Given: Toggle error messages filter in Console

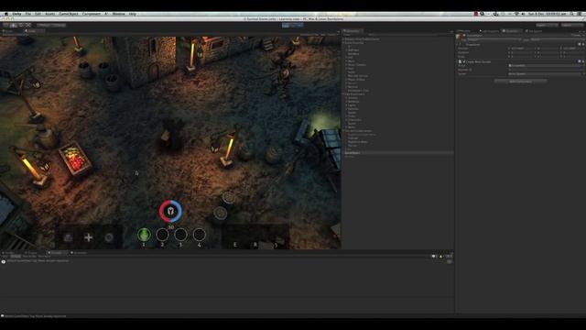Looking at the screenshot, I should tap(449, 257).
